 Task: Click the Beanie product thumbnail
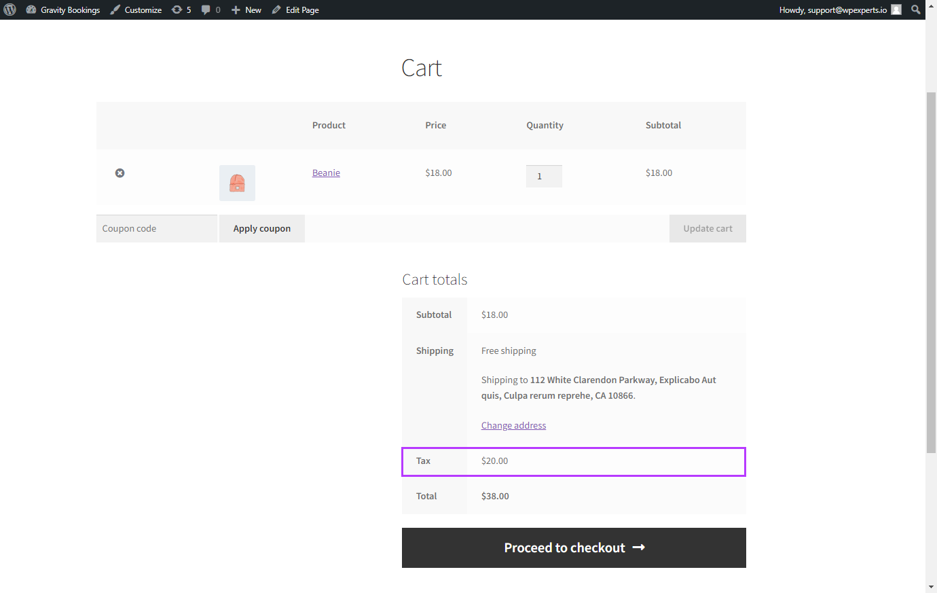237,183
